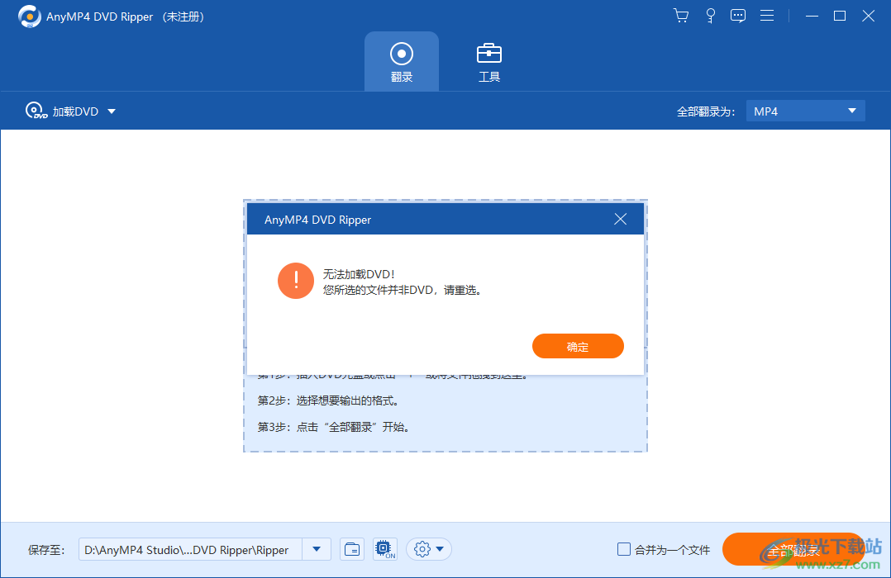Enable 合并为一个文件 checkbox
Image resolution: width=891 pixels, height=578 pixels.
click(624, 549)
